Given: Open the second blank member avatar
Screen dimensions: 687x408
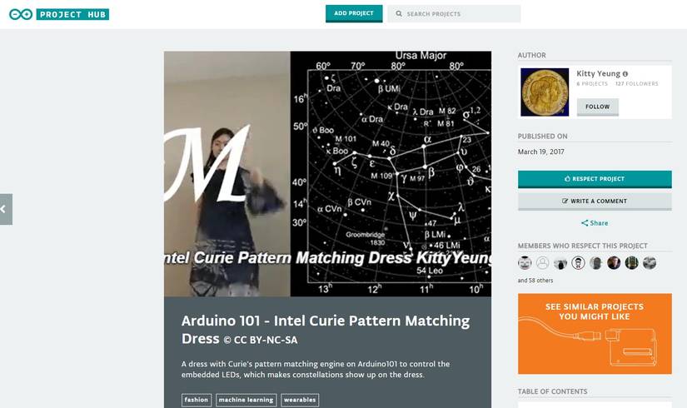Looking at the screenshot, I should (542, 263).
